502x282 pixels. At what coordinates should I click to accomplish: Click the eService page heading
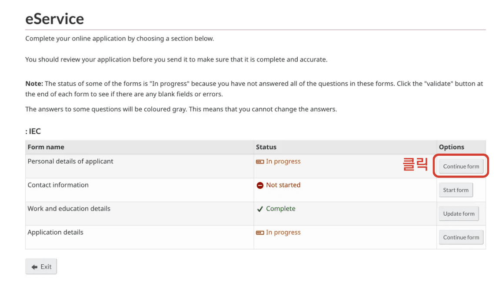point(54,19)
